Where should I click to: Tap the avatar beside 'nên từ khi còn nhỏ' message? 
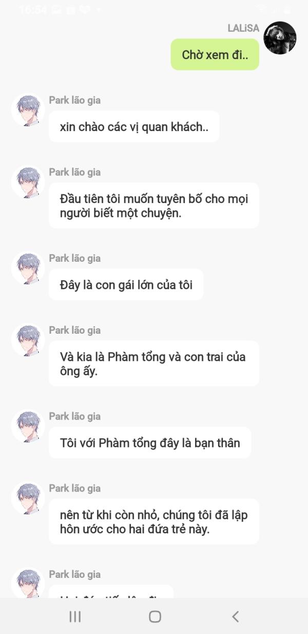[x=28, y=498]
